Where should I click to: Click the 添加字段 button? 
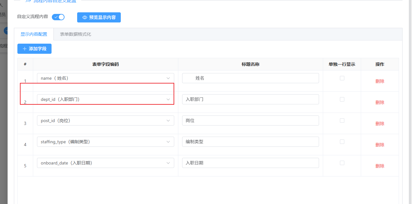(34, 49)
